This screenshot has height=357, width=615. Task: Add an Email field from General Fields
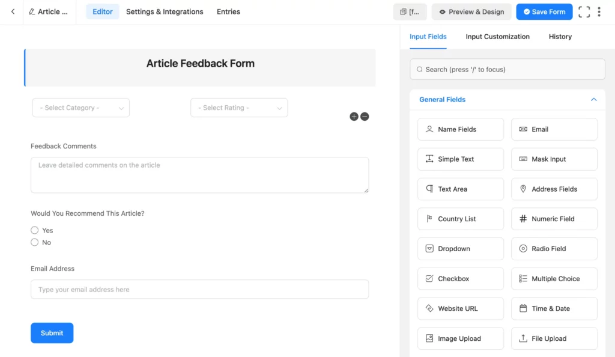click(553, 129)
